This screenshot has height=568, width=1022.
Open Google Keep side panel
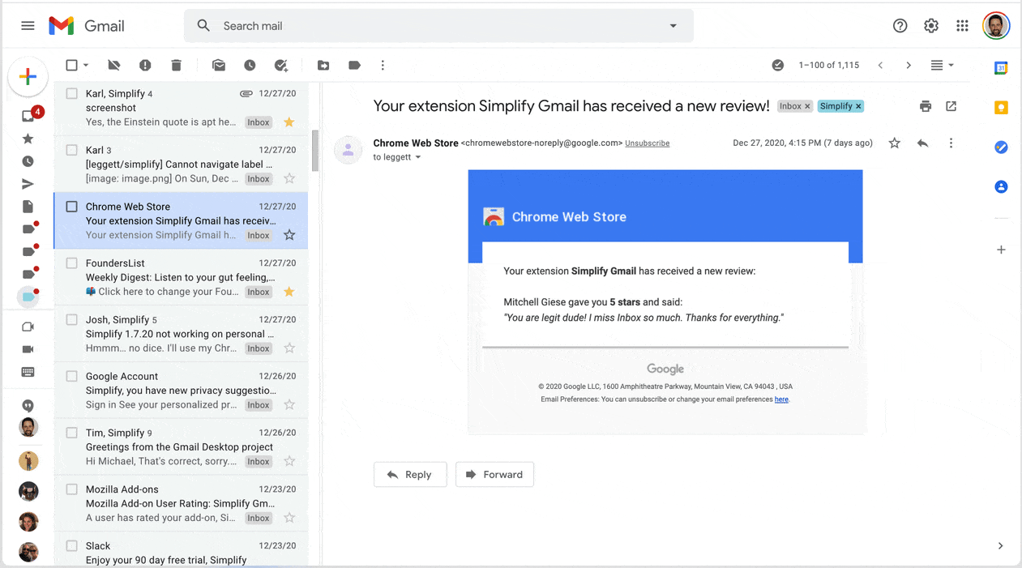point(1001,108)
